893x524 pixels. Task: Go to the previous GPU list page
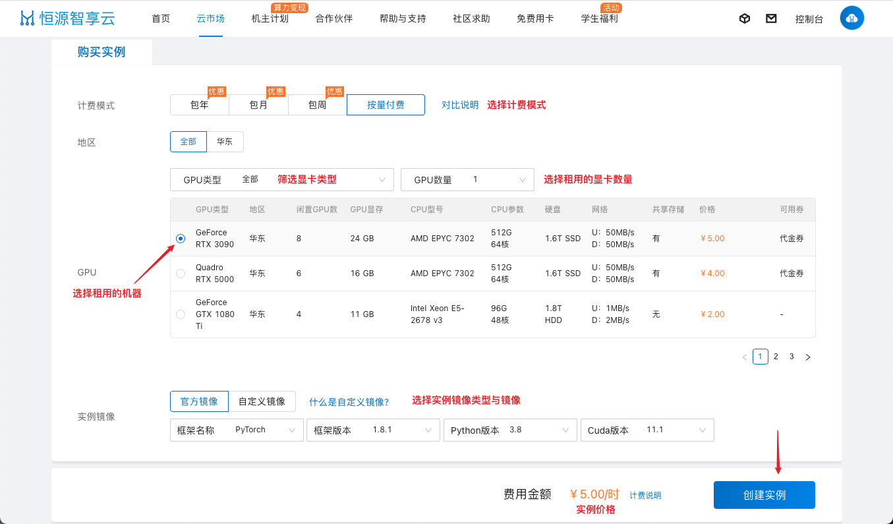pos(745,357)
